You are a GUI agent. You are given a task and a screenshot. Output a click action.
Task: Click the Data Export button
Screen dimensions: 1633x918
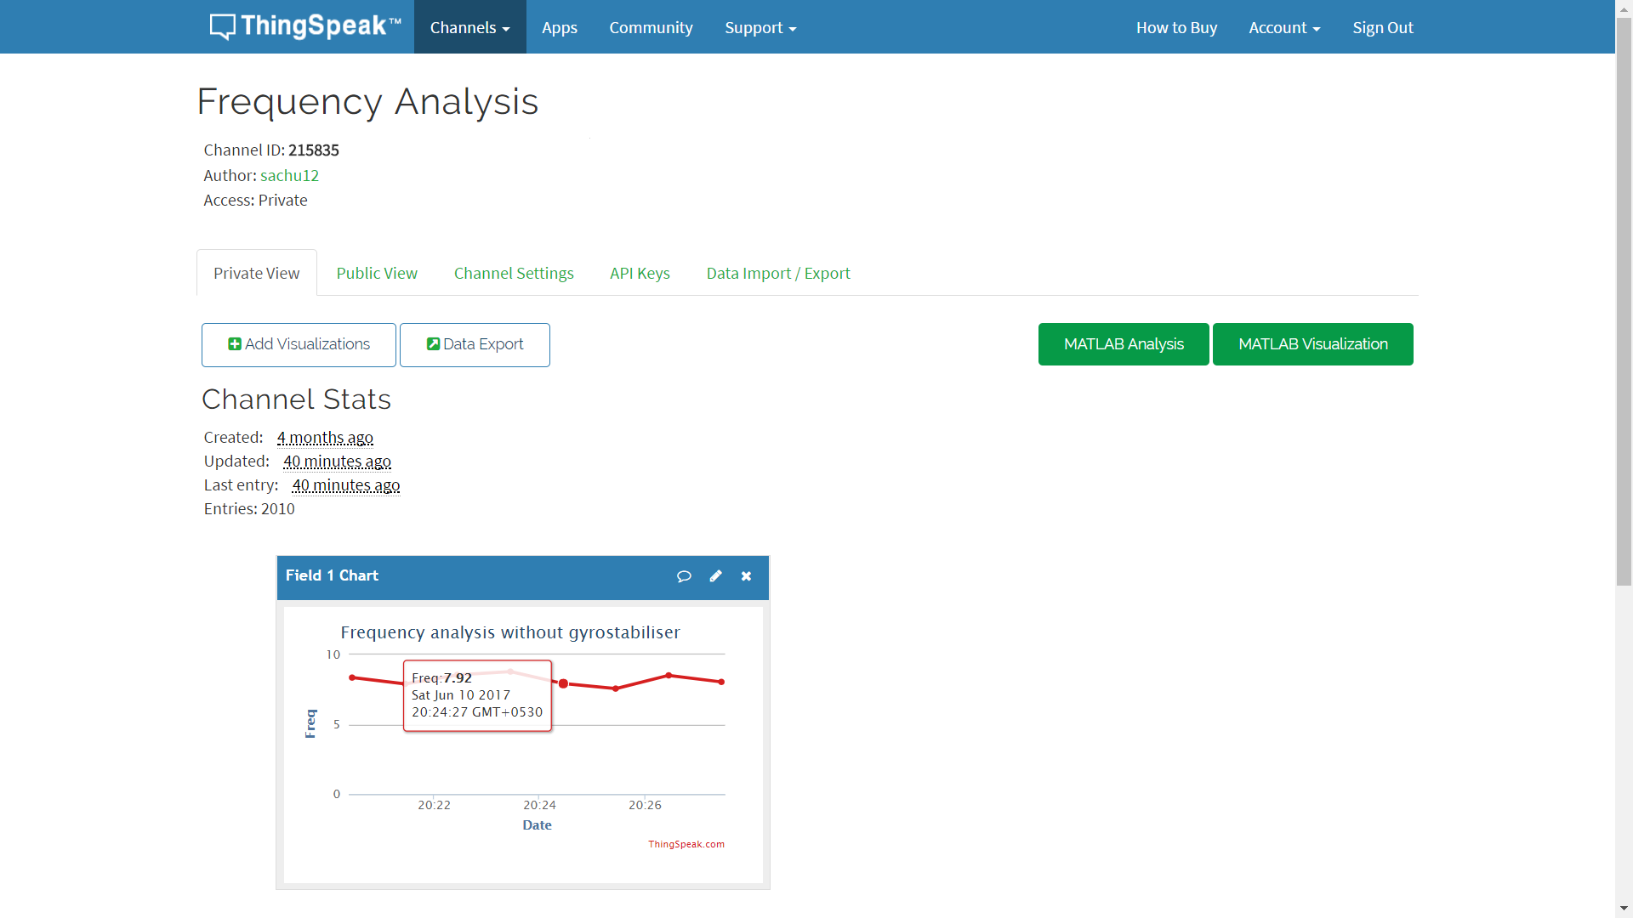475,344
